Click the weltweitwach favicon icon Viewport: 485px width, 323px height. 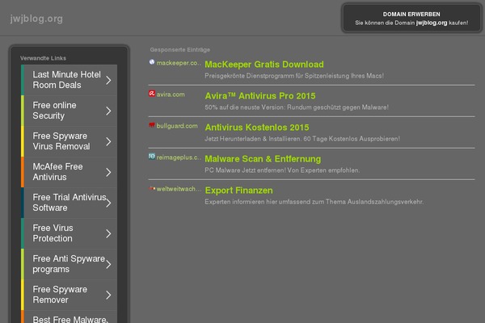pos(152,188)
